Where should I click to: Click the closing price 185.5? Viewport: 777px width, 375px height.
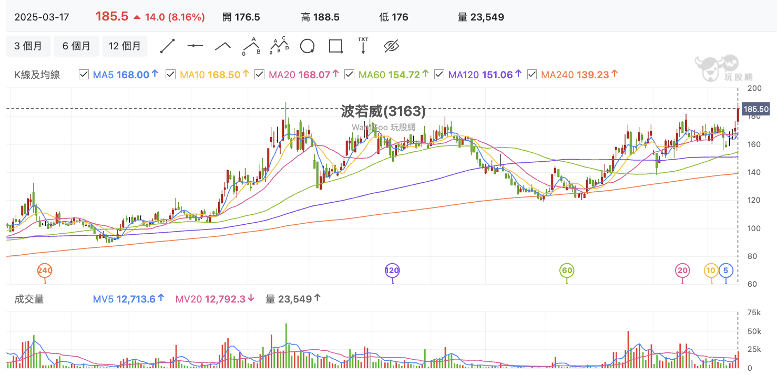click(112, 16)
